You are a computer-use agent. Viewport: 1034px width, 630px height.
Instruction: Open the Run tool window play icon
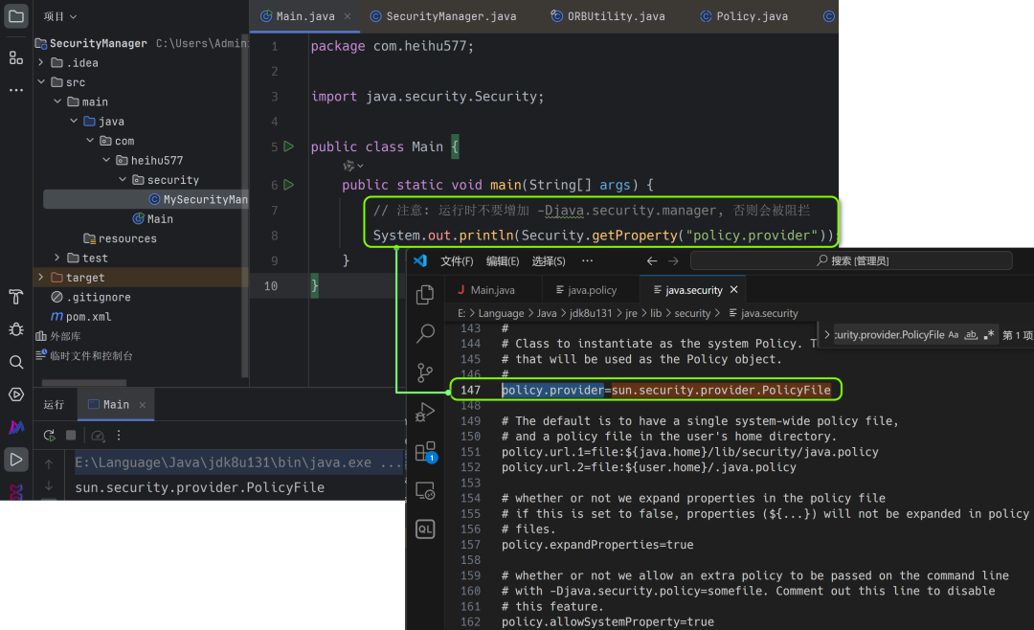point(16,460)
